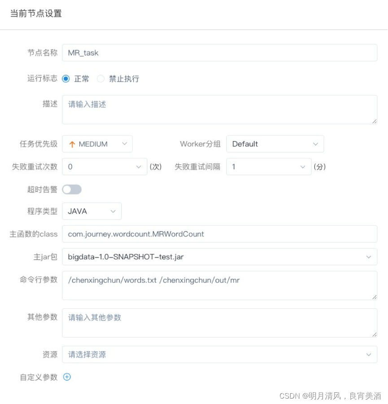Click the MR_task node name field
This screenshot has height=404, width=388.
219,53
